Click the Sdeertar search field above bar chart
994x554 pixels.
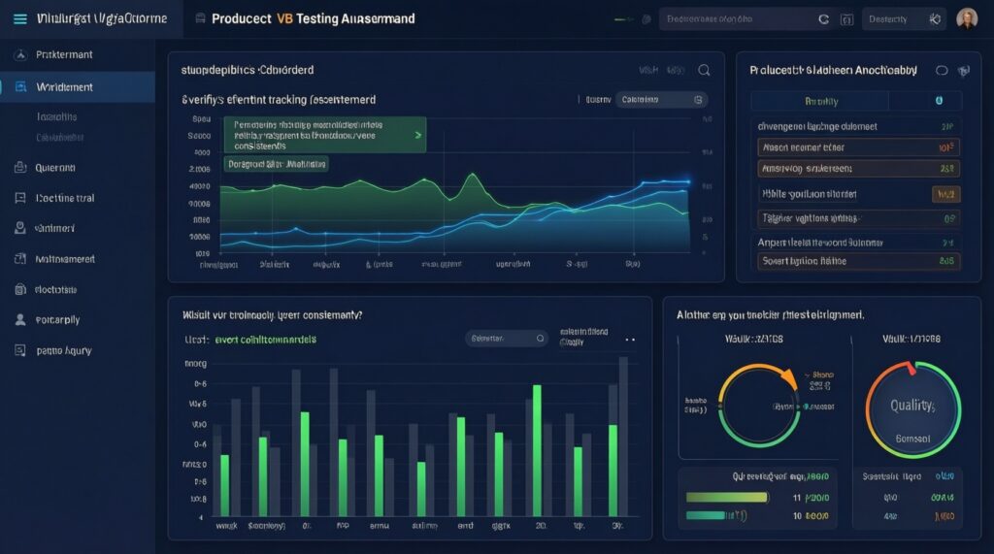point(506,339)
